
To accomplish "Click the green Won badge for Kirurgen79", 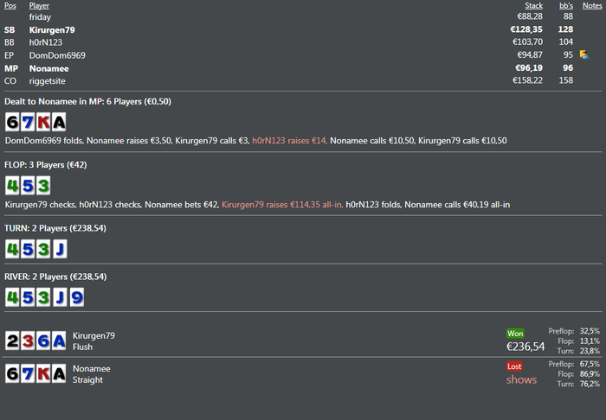I will 515,333.
